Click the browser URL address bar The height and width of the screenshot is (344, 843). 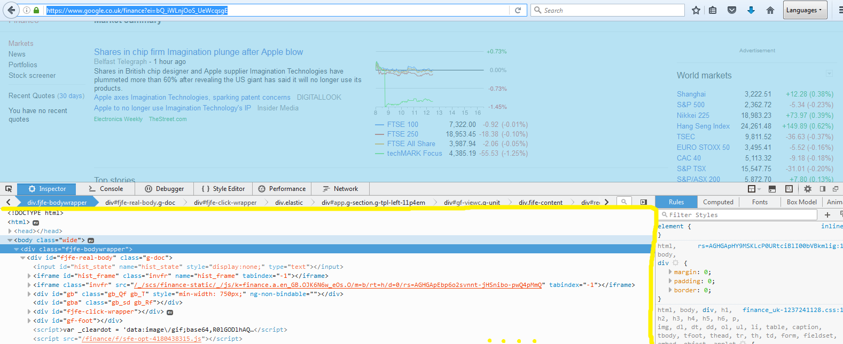[277, 10]
